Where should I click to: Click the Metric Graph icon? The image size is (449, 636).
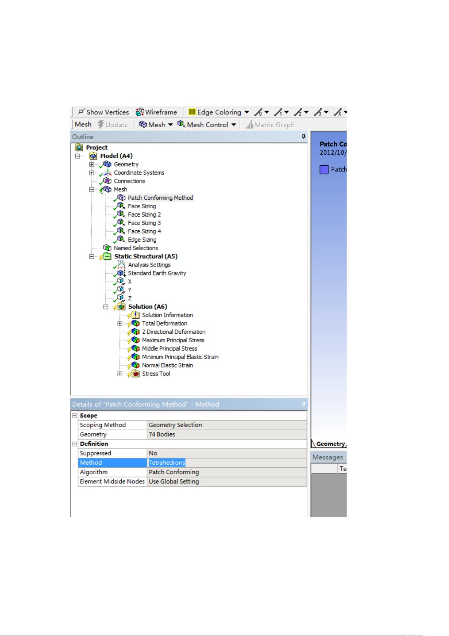(x=249, y=125)
